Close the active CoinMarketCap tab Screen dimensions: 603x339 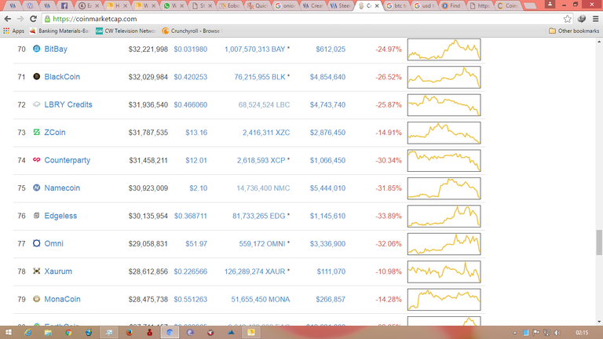pyautogui.click(x=377, y=5)
